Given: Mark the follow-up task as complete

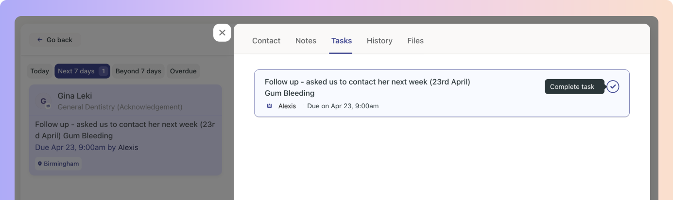Looking at the screenshot, I should coord(613,87).
